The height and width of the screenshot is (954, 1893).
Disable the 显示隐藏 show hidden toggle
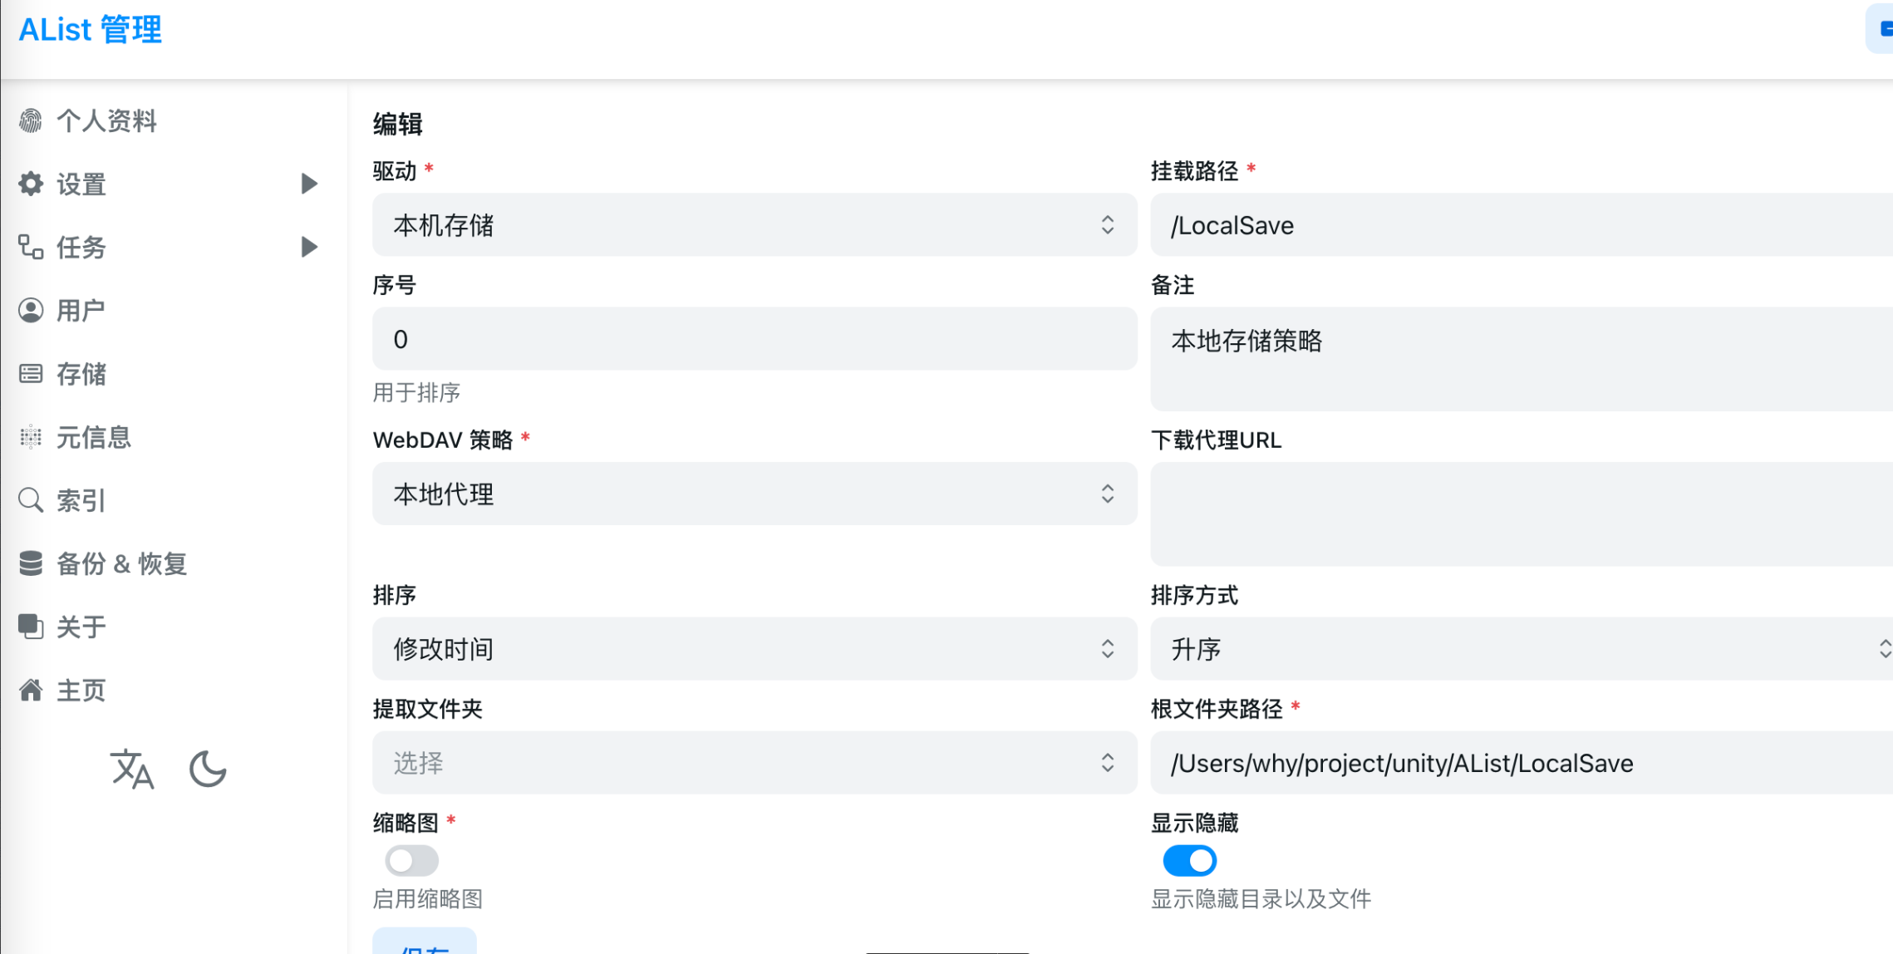click(x=1189, y=861)
